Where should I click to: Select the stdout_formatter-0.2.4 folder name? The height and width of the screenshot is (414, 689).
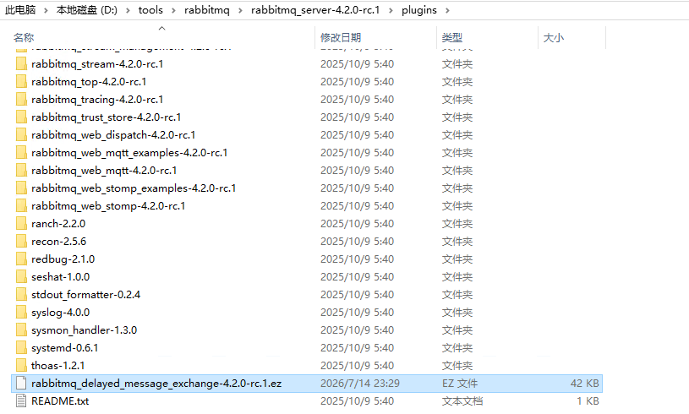click(x=85, y=295)
